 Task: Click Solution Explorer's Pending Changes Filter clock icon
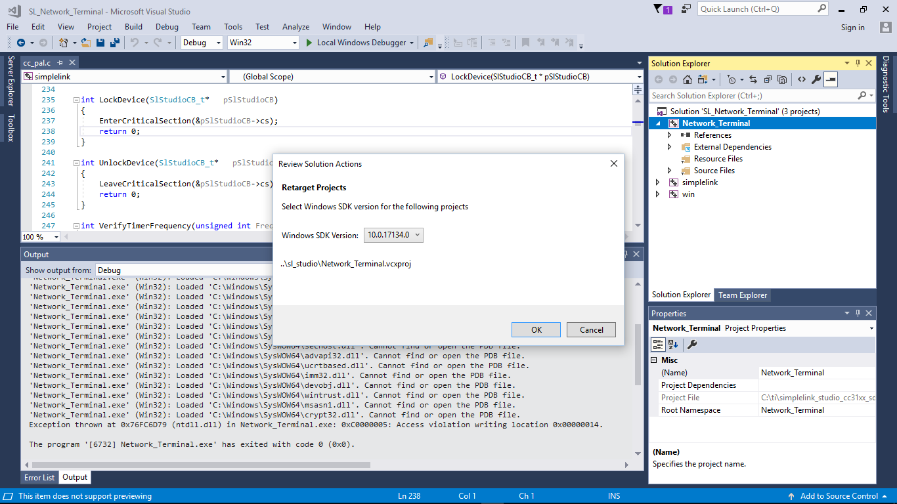pos(732,79)
